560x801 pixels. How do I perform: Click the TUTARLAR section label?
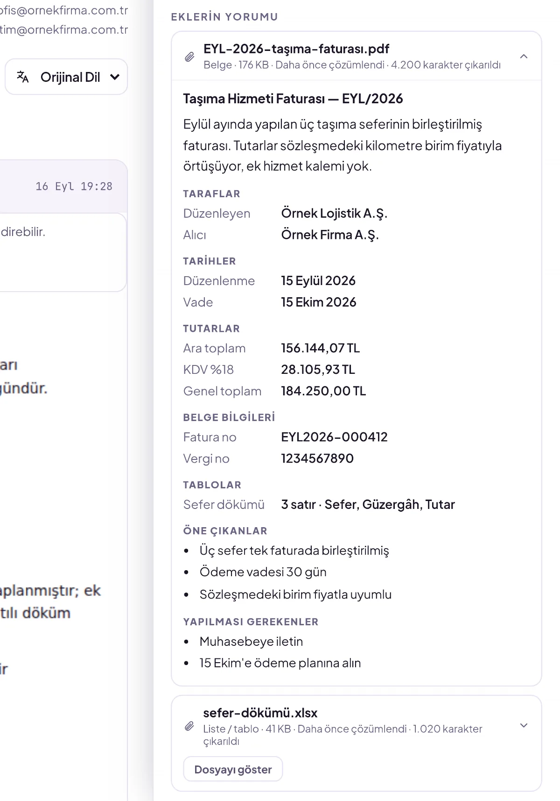pyautogui.click(x=211, y=329)
